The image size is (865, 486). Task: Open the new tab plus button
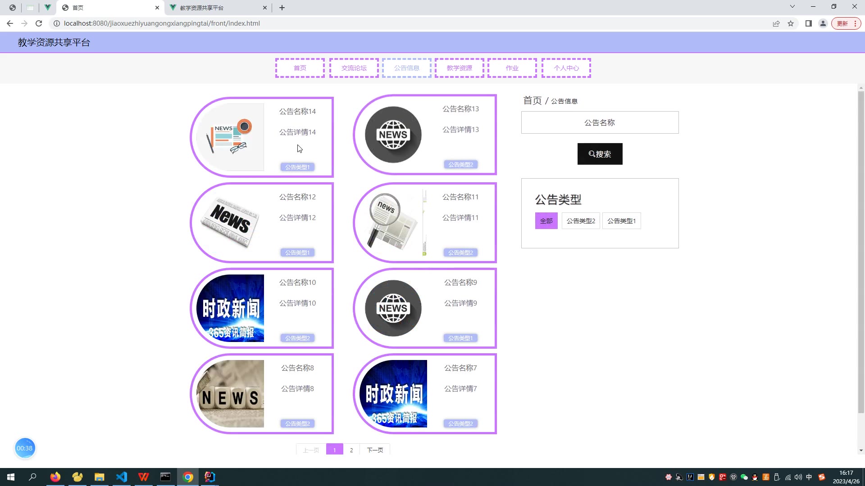282,8
